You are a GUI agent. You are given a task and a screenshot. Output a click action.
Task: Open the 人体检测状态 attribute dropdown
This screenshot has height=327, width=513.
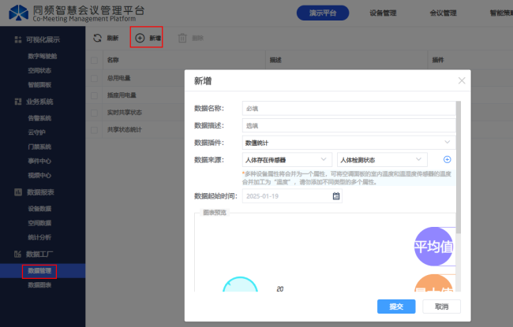381,160
